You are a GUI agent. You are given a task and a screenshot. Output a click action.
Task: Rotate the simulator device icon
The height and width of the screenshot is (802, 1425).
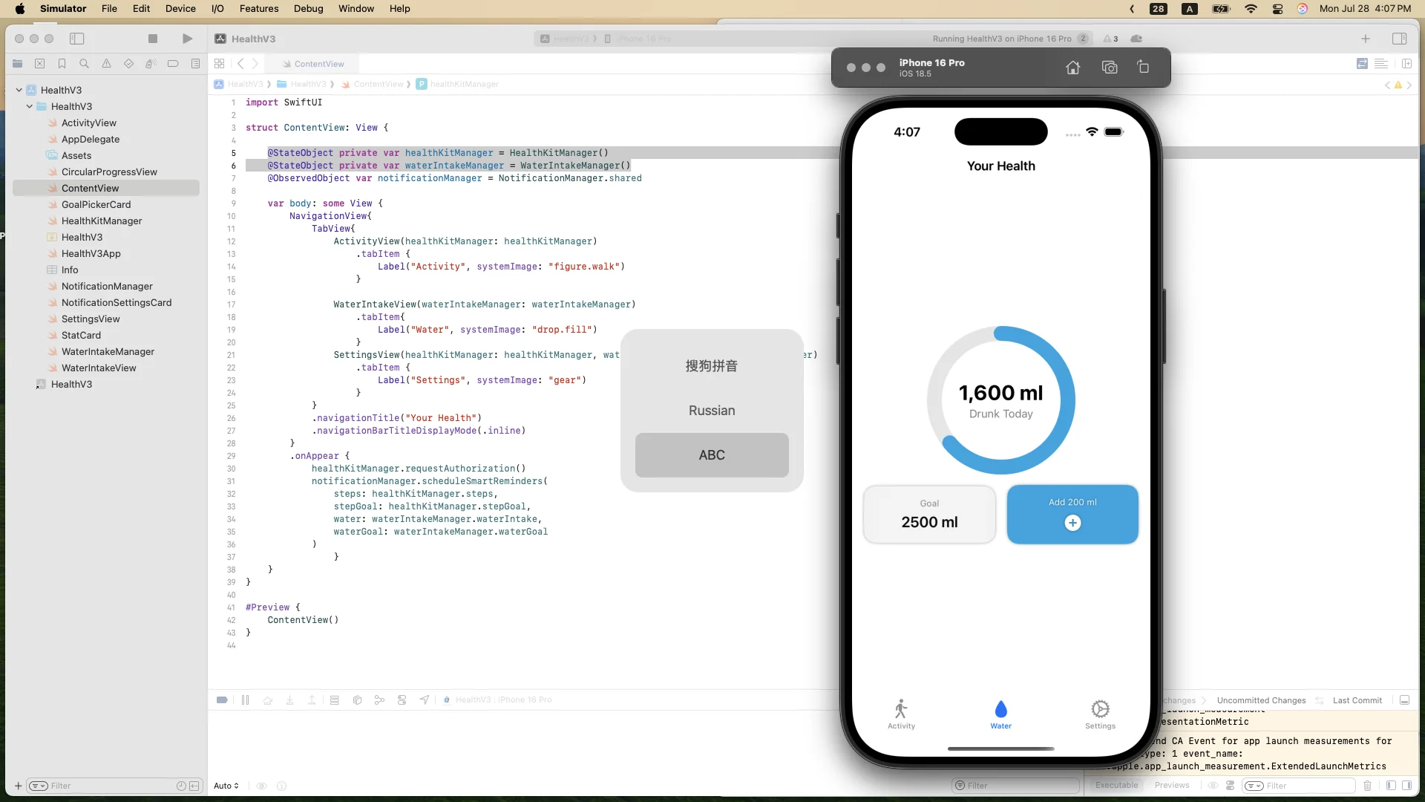[x=1143, y=68]
